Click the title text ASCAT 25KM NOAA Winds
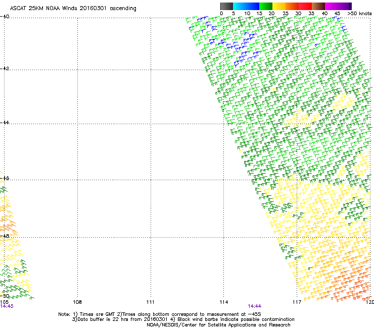 [43, 9]
